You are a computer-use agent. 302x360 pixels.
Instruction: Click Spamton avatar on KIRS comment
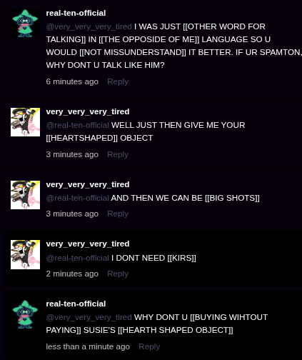tap(25, 254)
